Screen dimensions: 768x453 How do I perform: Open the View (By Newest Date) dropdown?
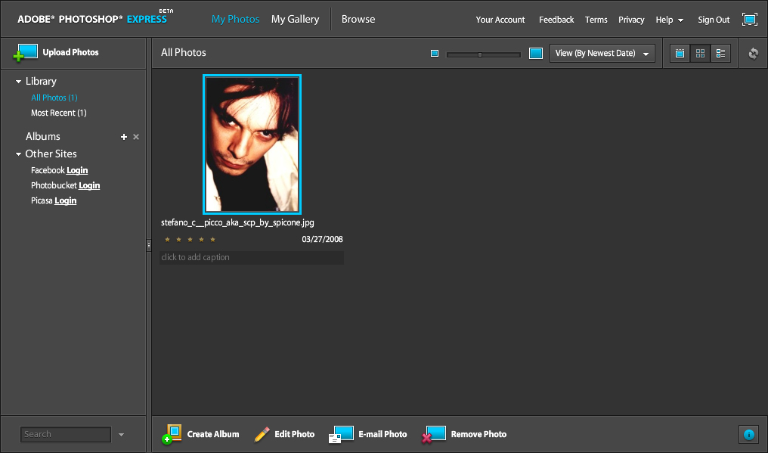(602, 54)
